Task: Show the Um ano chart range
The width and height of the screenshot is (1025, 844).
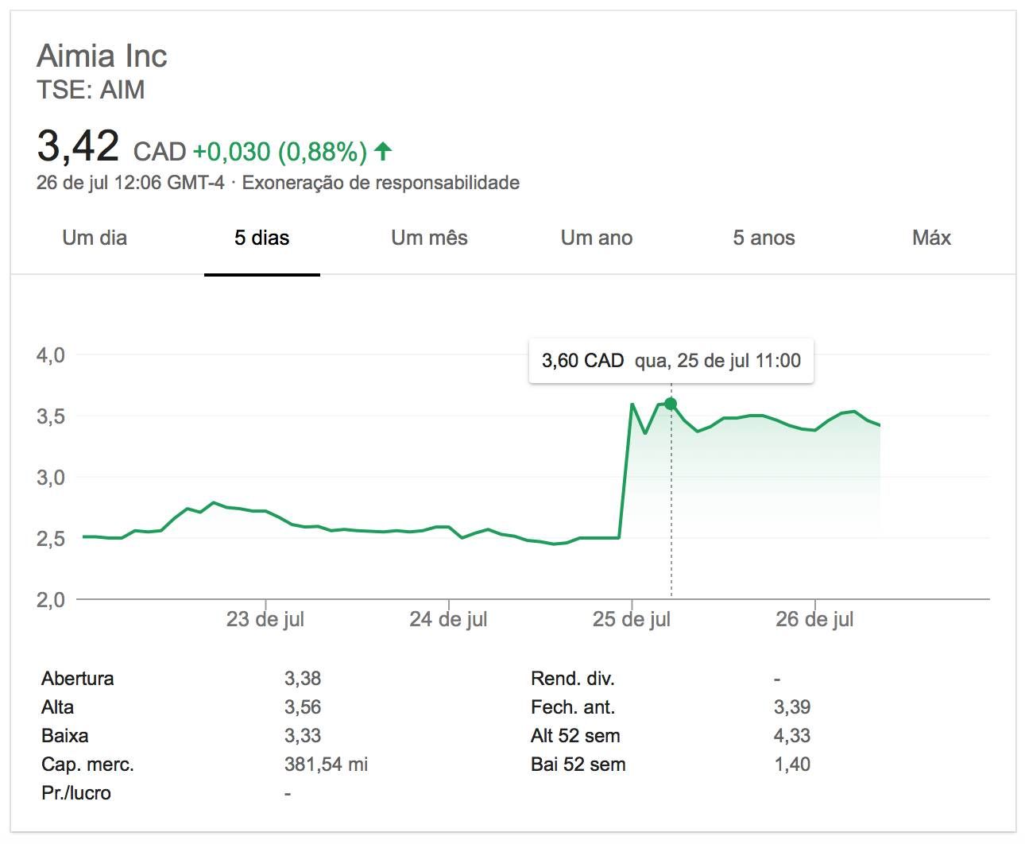Action: coord(597,238)
